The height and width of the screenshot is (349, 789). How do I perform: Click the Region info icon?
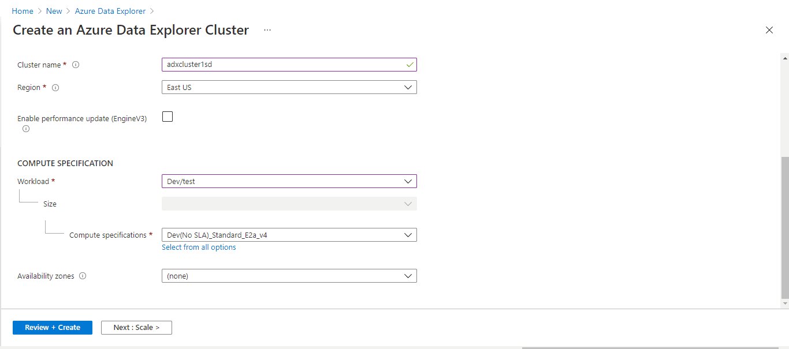pos(55,88)
